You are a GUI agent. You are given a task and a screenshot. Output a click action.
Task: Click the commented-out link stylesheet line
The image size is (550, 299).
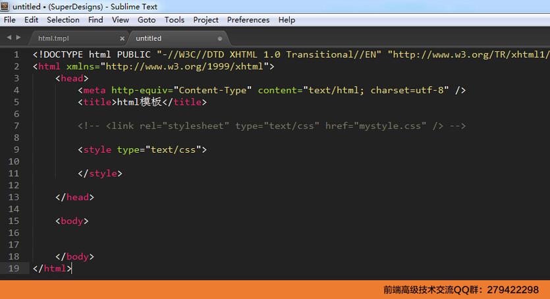coord(271,126)
